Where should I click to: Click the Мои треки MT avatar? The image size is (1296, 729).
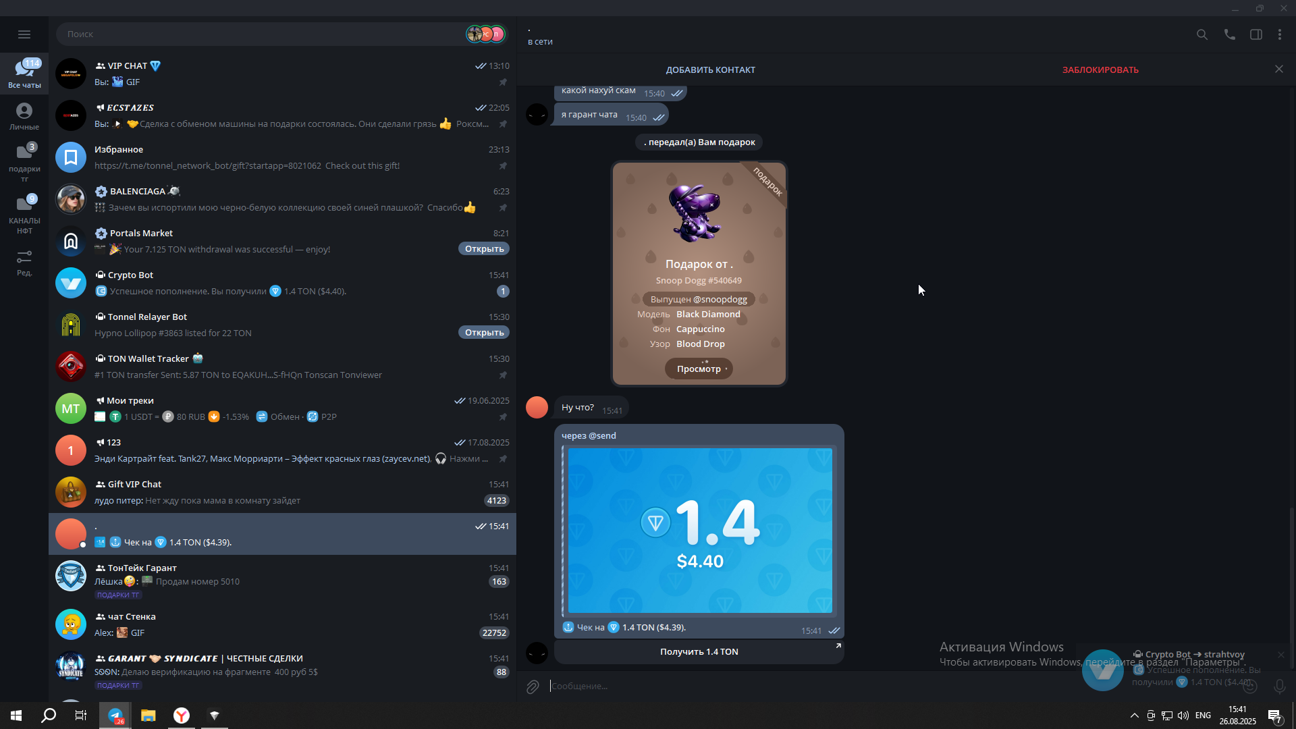pyautogui.click(x=71, y=408)
